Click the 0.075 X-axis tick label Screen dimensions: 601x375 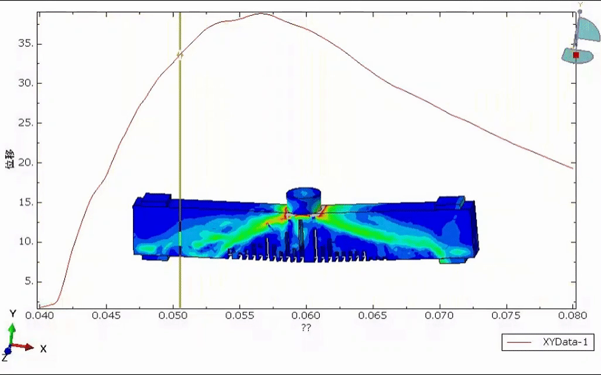506,316
